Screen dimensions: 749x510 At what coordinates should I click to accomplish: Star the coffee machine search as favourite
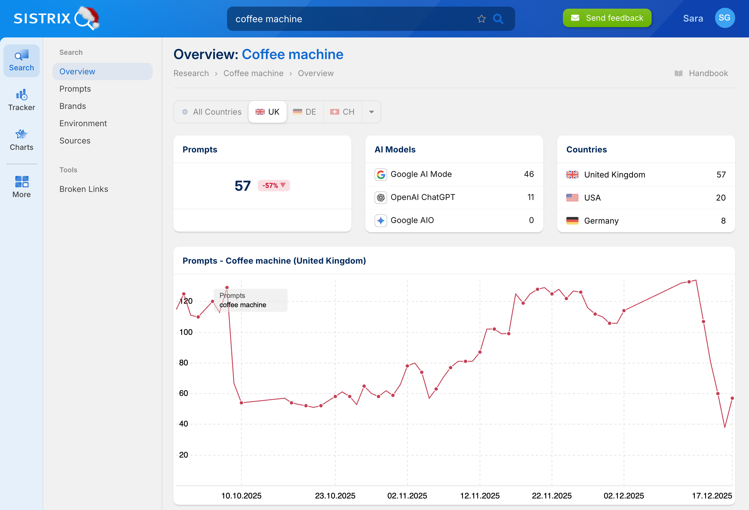pyautogui.click(x=481, y=18)
